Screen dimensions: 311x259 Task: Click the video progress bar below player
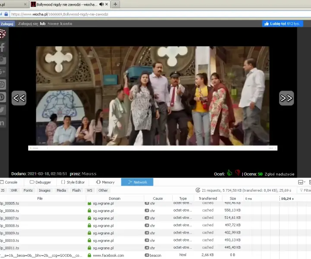pyautogui.click(x=153, y=148)
